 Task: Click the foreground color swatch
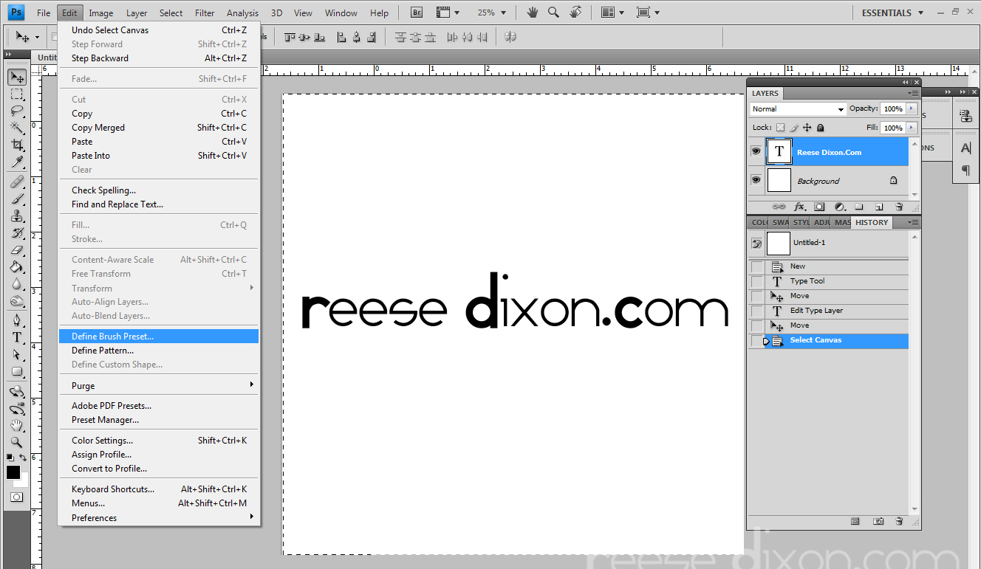pyautogui.click(x=13, y=472)
